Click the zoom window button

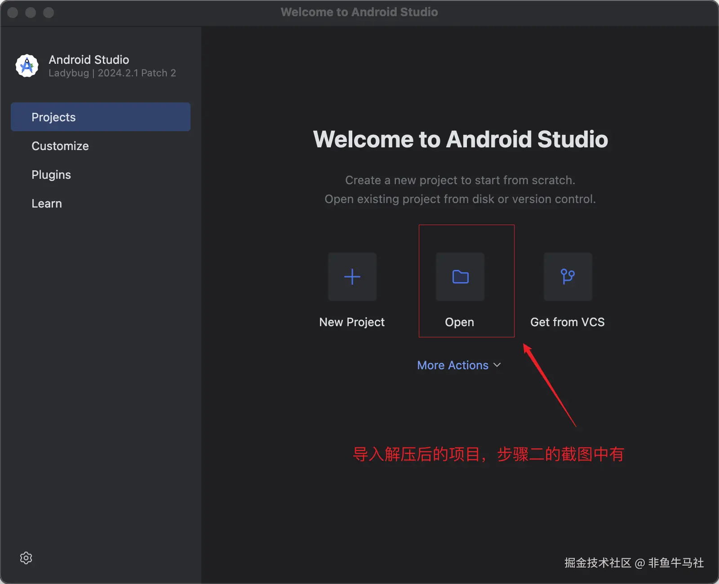pos(49,13)
